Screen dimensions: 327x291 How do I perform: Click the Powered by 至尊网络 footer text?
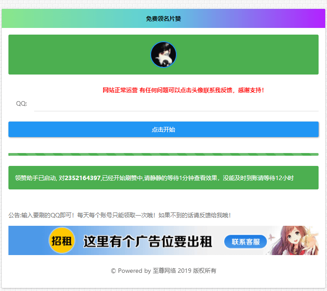pos(163,271)
